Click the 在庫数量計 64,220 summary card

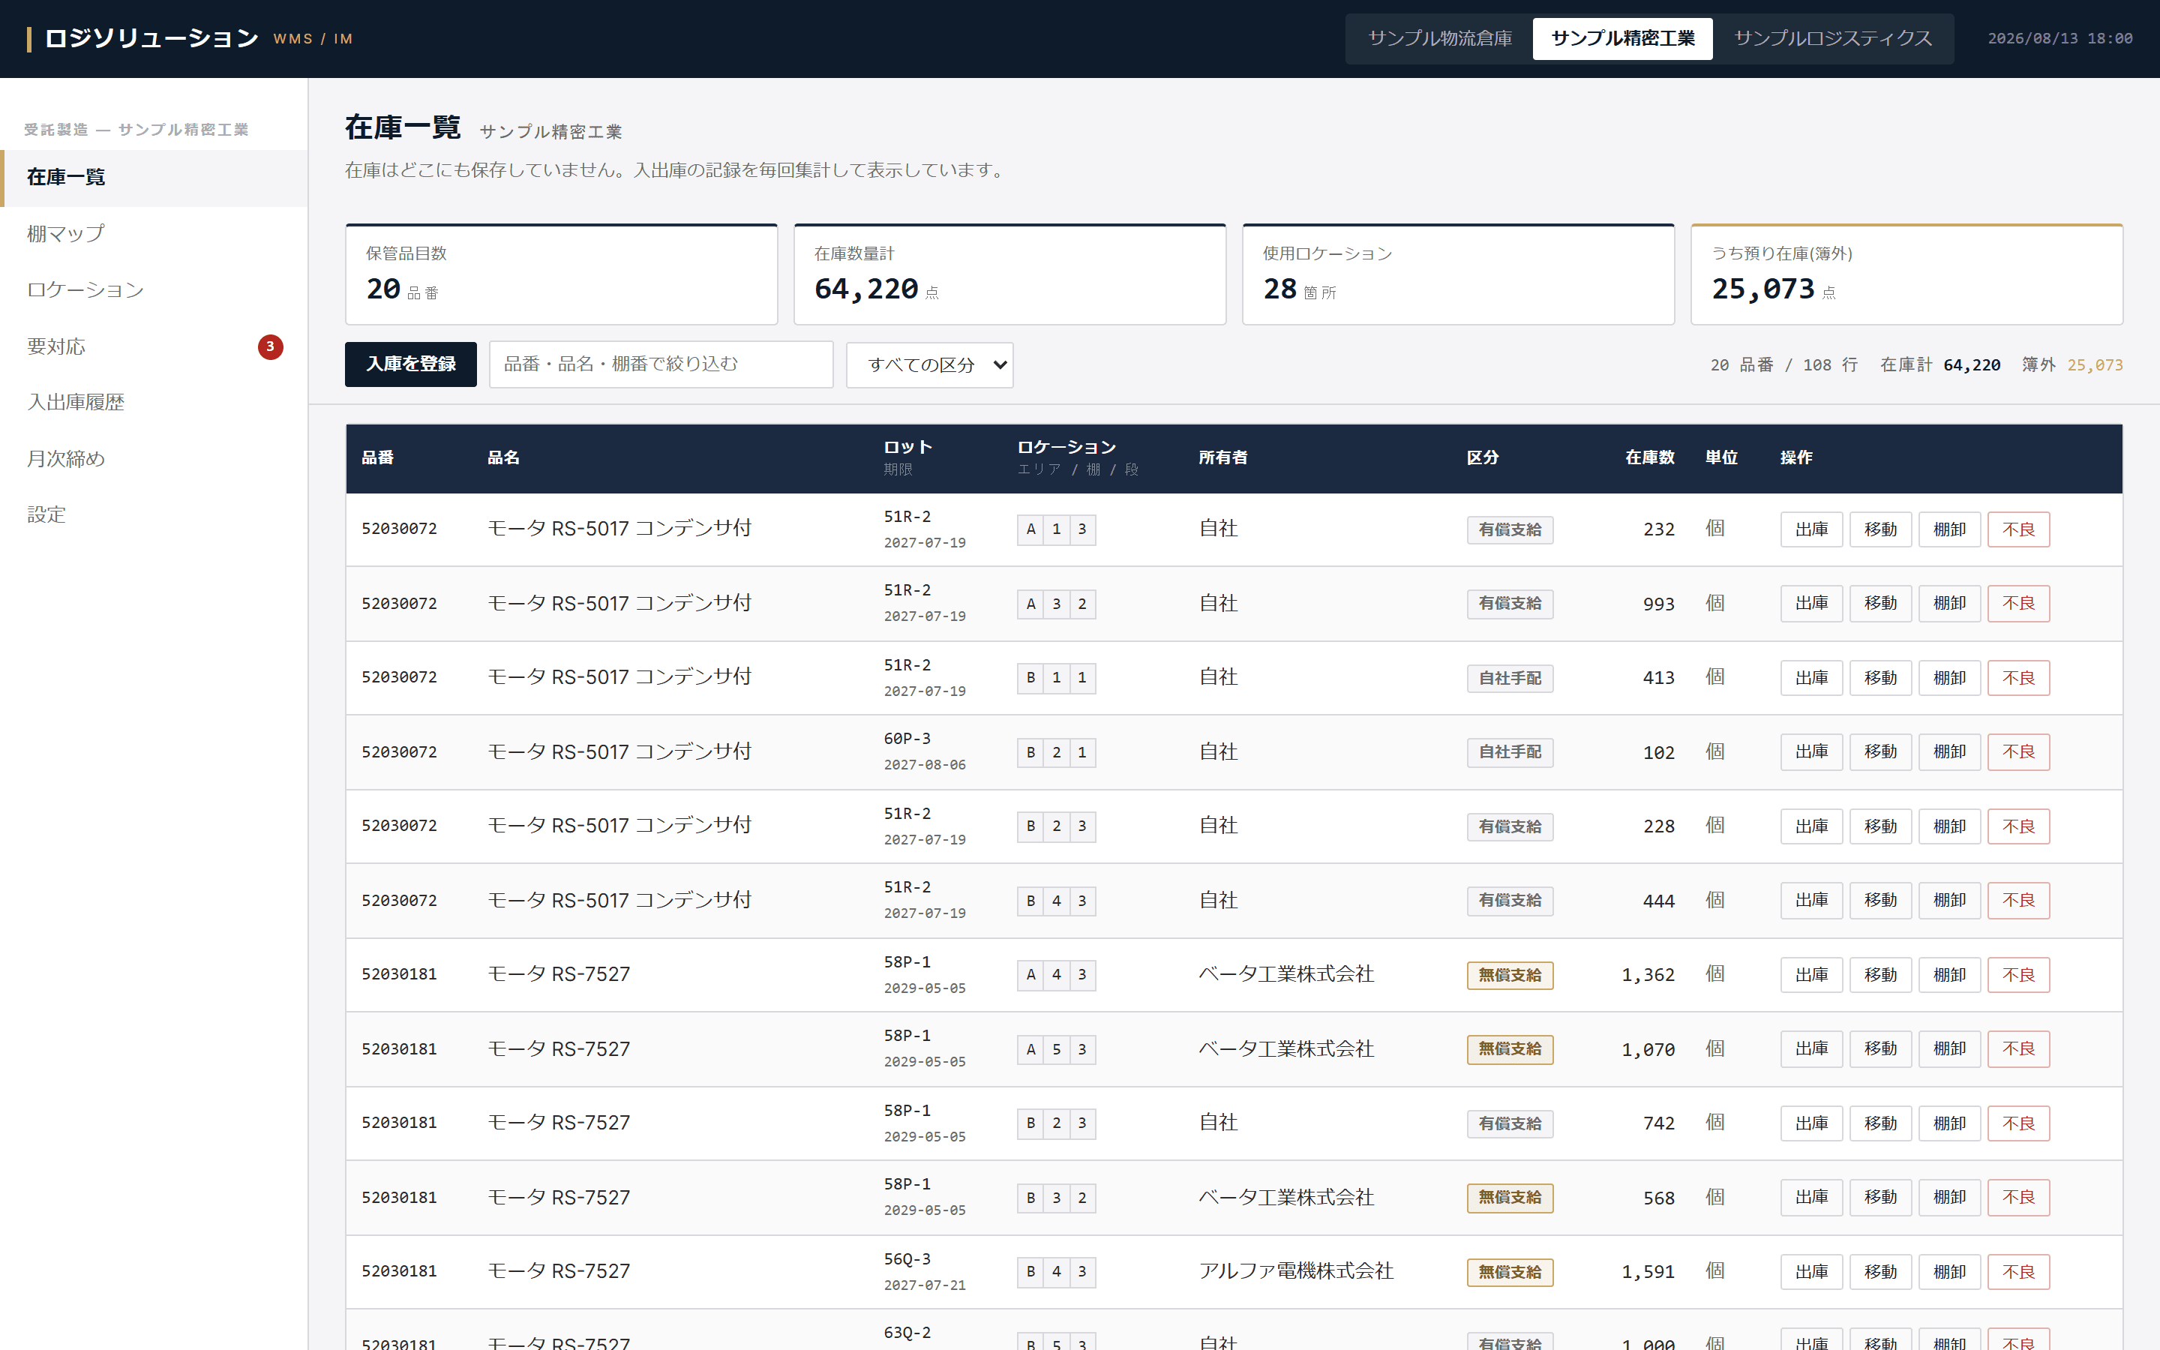1009,274
